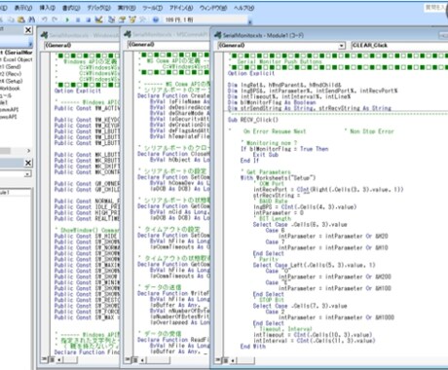The height and width of the screenshot is (370, 448).
Task: Switch MSCommAPI window to Full Module View
Action: (135, 359)
